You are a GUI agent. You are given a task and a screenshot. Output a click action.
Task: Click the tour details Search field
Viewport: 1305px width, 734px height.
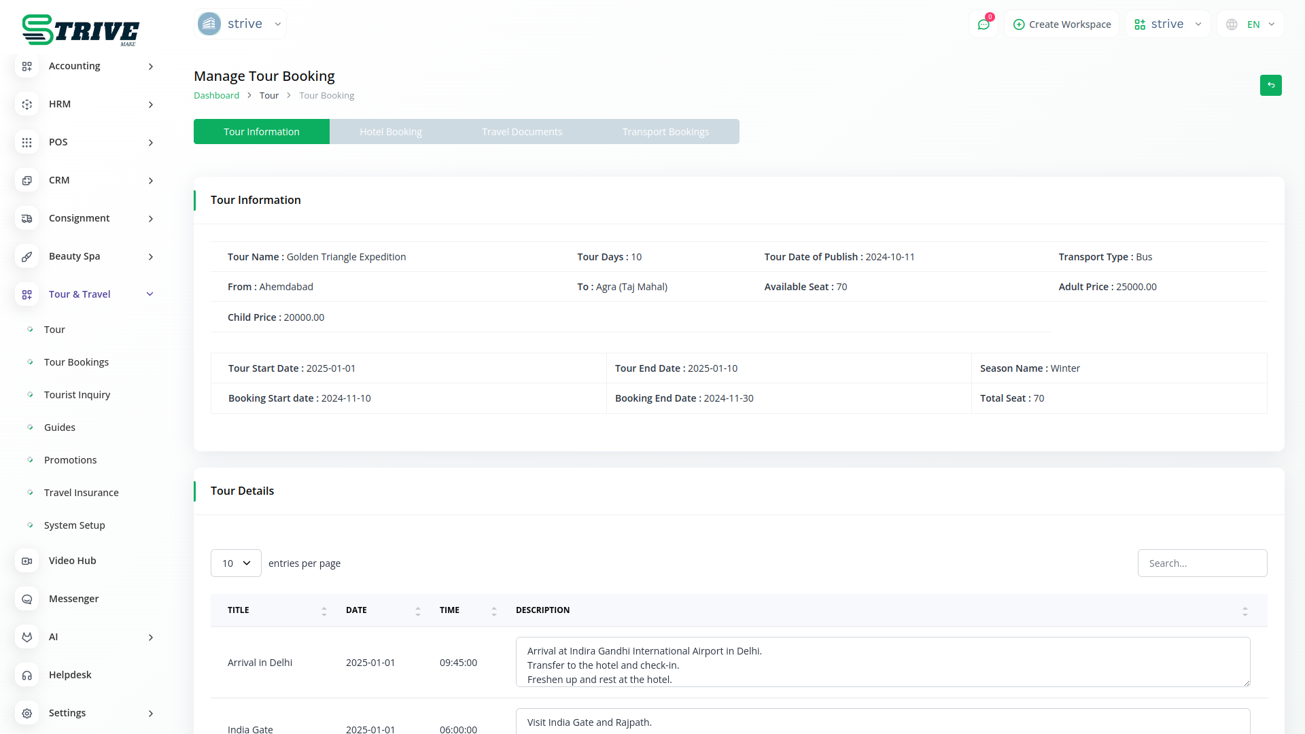tap(1202, 563)
